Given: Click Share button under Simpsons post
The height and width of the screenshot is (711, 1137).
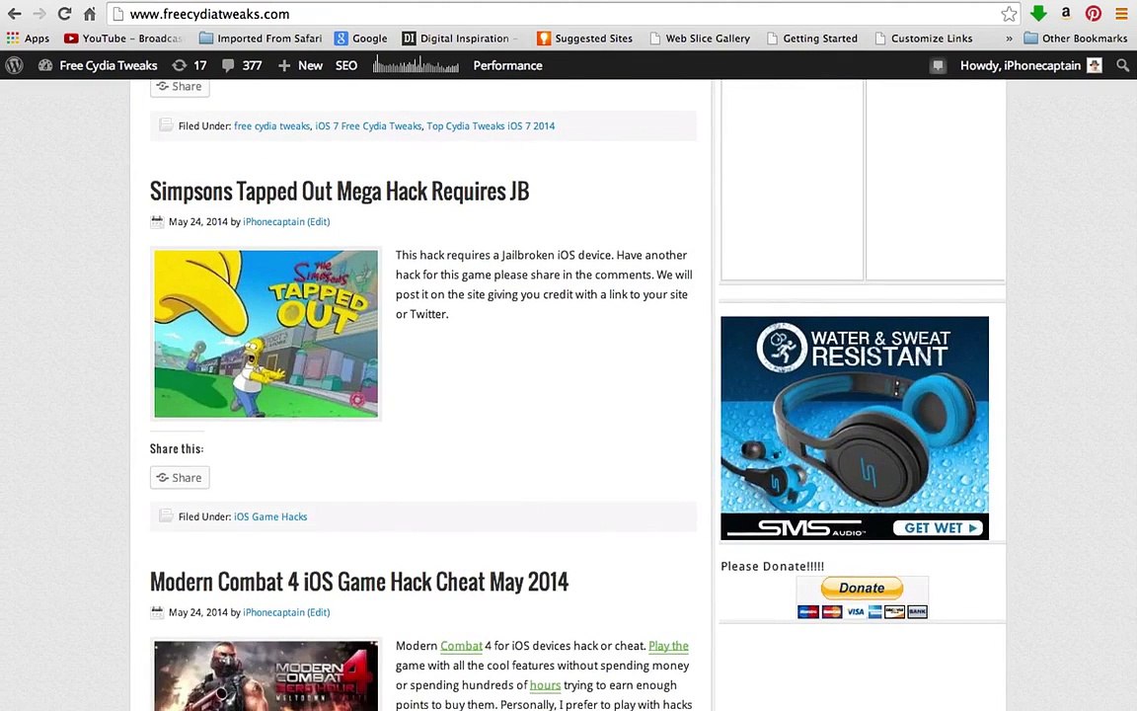Looking at the screenshot, I should tap(180, 477).
